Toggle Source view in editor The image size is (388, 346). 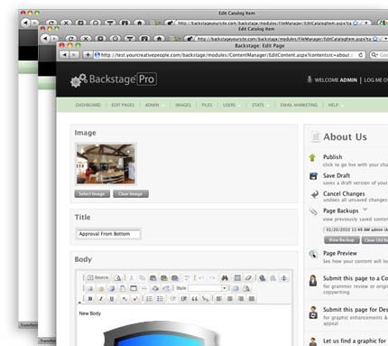tap(97, 277)
